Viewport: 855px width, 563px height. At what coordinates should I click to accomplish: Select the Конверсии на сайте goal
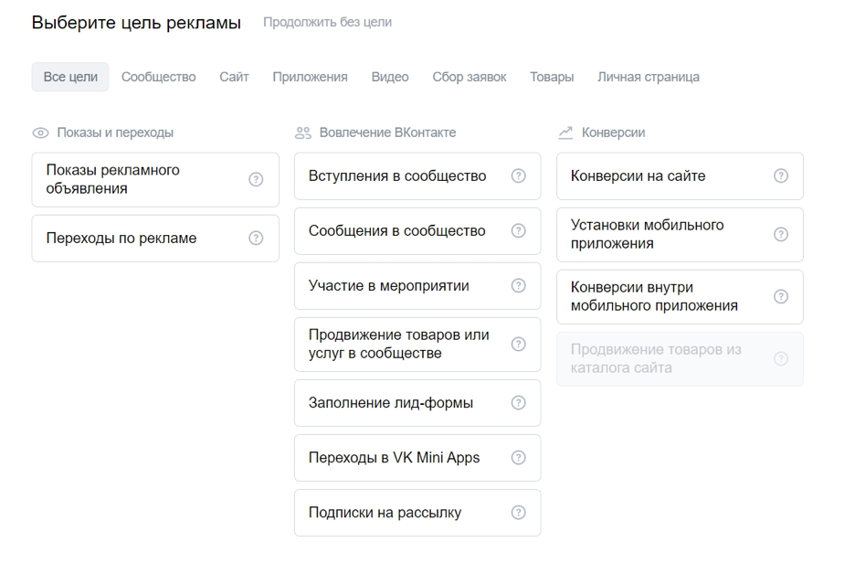click(681, 176)
